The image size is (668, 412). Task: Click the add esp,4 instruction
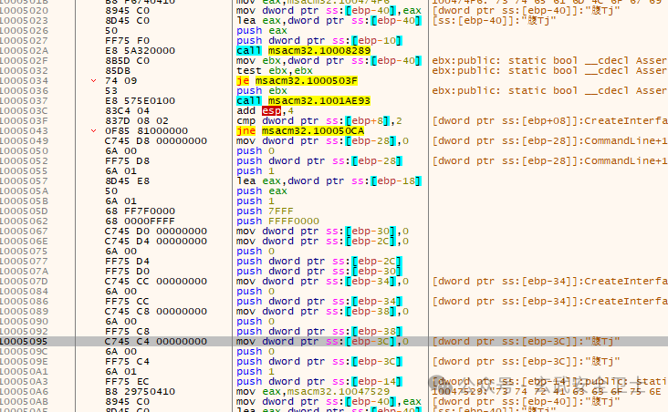265,110
